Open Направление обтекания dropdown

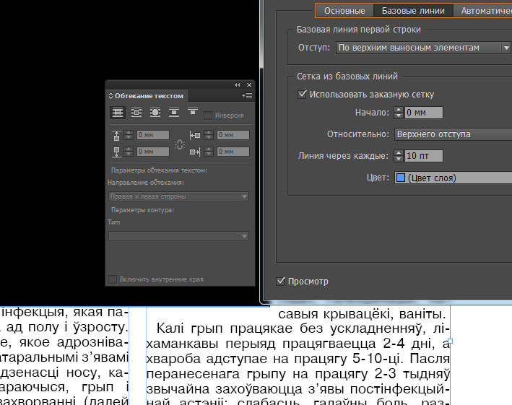pos(178,196)
